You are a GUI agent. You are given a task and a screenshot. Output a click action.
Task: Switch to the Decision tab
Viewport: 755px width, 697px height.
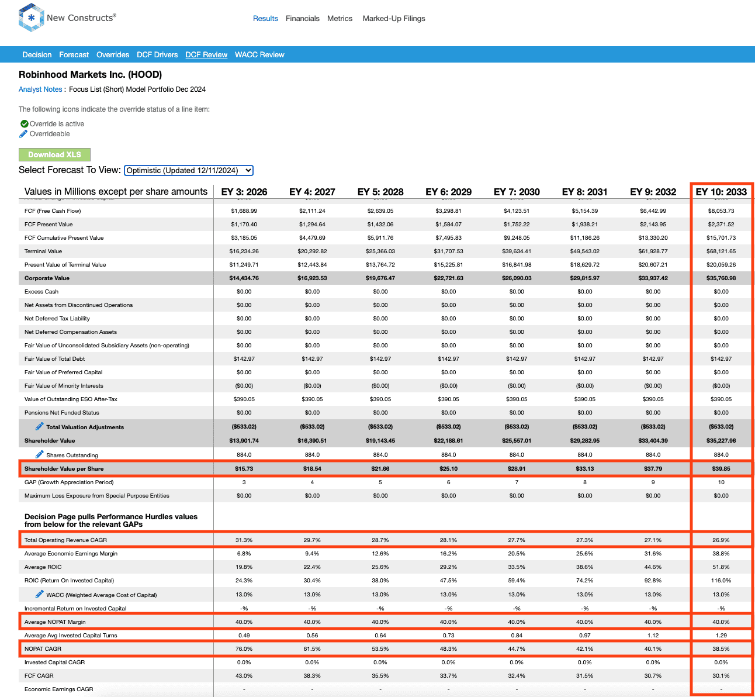(37, 54)
